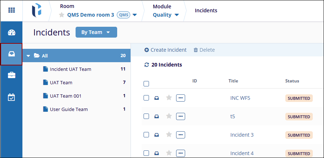Click the Create Incident button

pyautogui.click(x=165, y=50)
